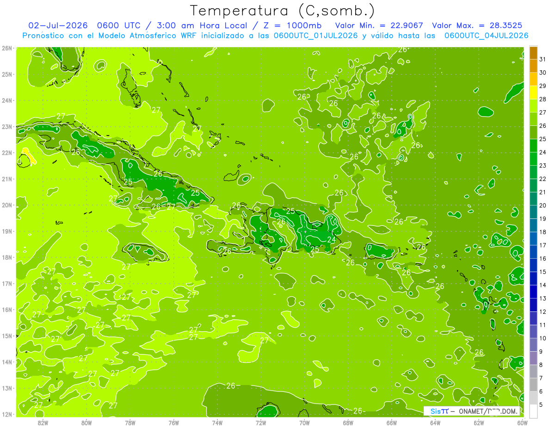Click the valid-until time '0600UTC_04JUL2026'
The width and height of the screenshot is (555, 429).
pyautogui.click(x=486, y=35)
